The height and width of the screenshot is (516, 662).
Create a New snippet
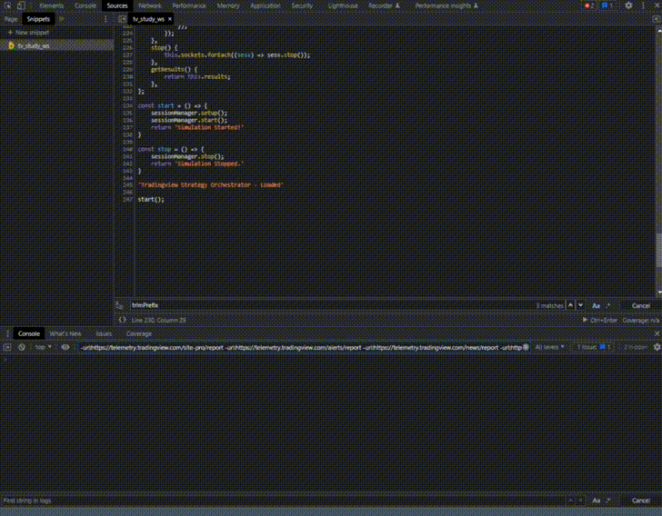coord(28,33)
